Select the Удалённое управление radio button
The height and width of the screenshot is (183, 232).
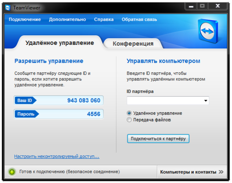(x=129, y=113)
